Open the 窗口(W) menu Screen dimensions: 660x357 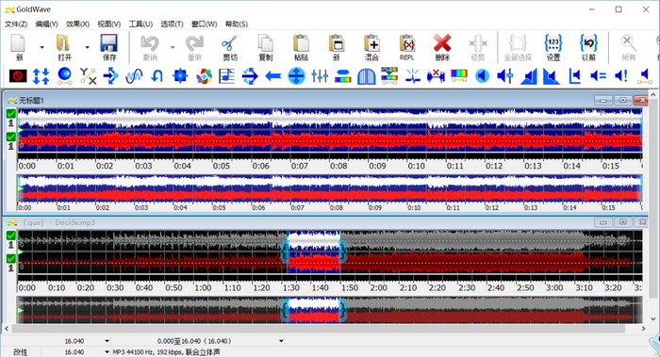pyautogui.click(x=205, y=24)
